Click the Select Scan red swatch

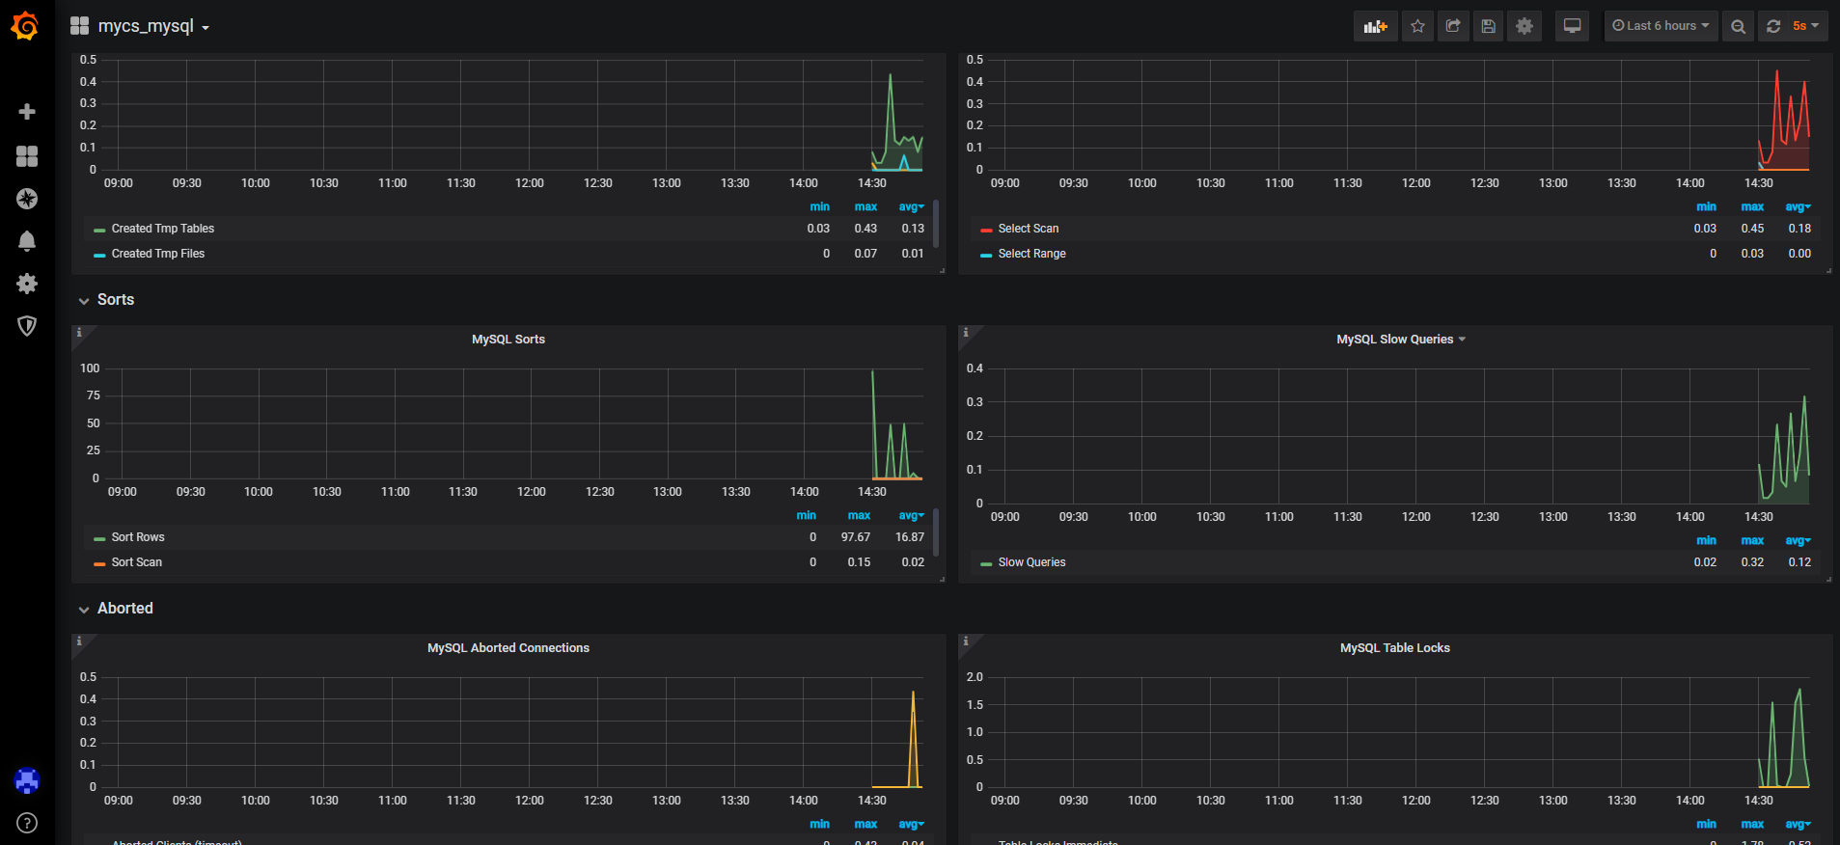click(x=986, y=231)
